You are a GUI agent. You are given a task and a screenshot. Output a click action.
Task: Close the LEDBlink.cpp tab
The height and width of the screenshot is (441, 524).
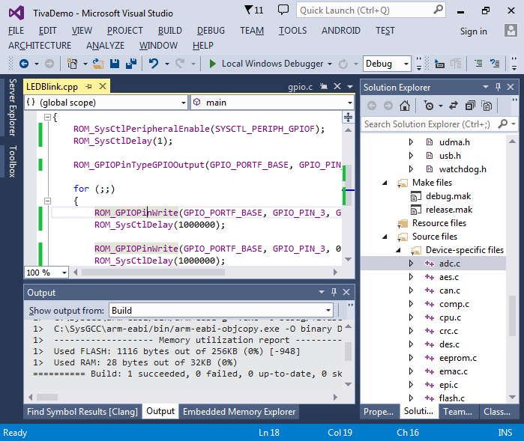pyautogui.click(x=103, y=86)
